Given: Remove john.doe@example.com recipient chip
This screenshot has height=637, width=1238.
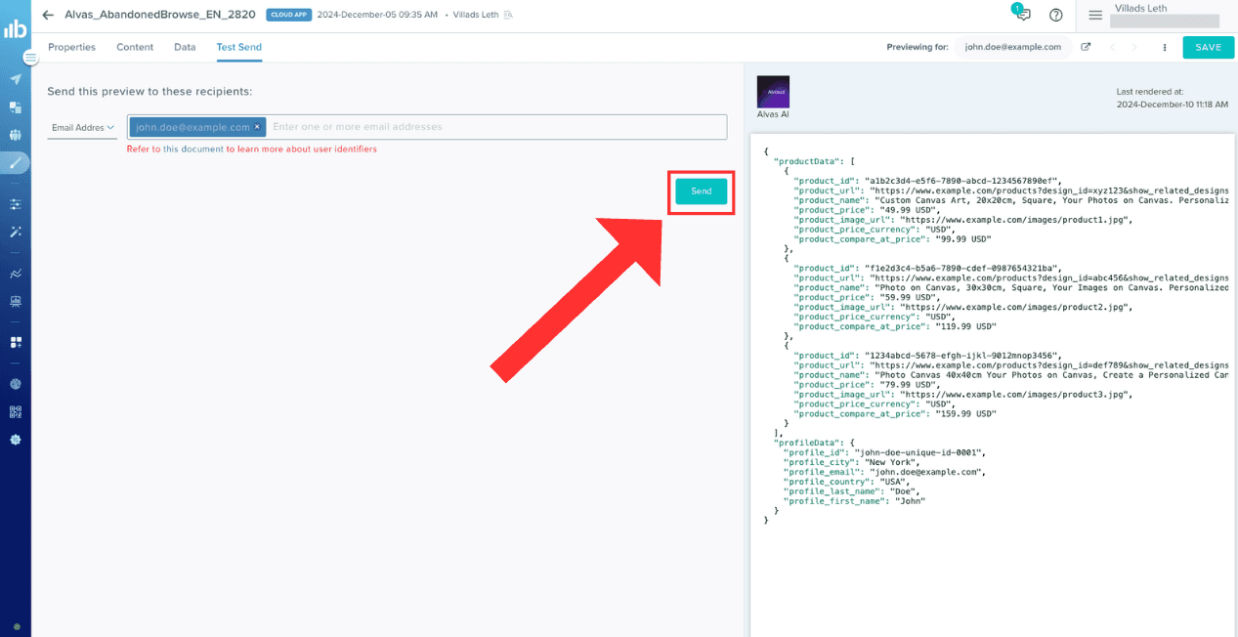Looking at the screenshot, I should tap(258, 127).
